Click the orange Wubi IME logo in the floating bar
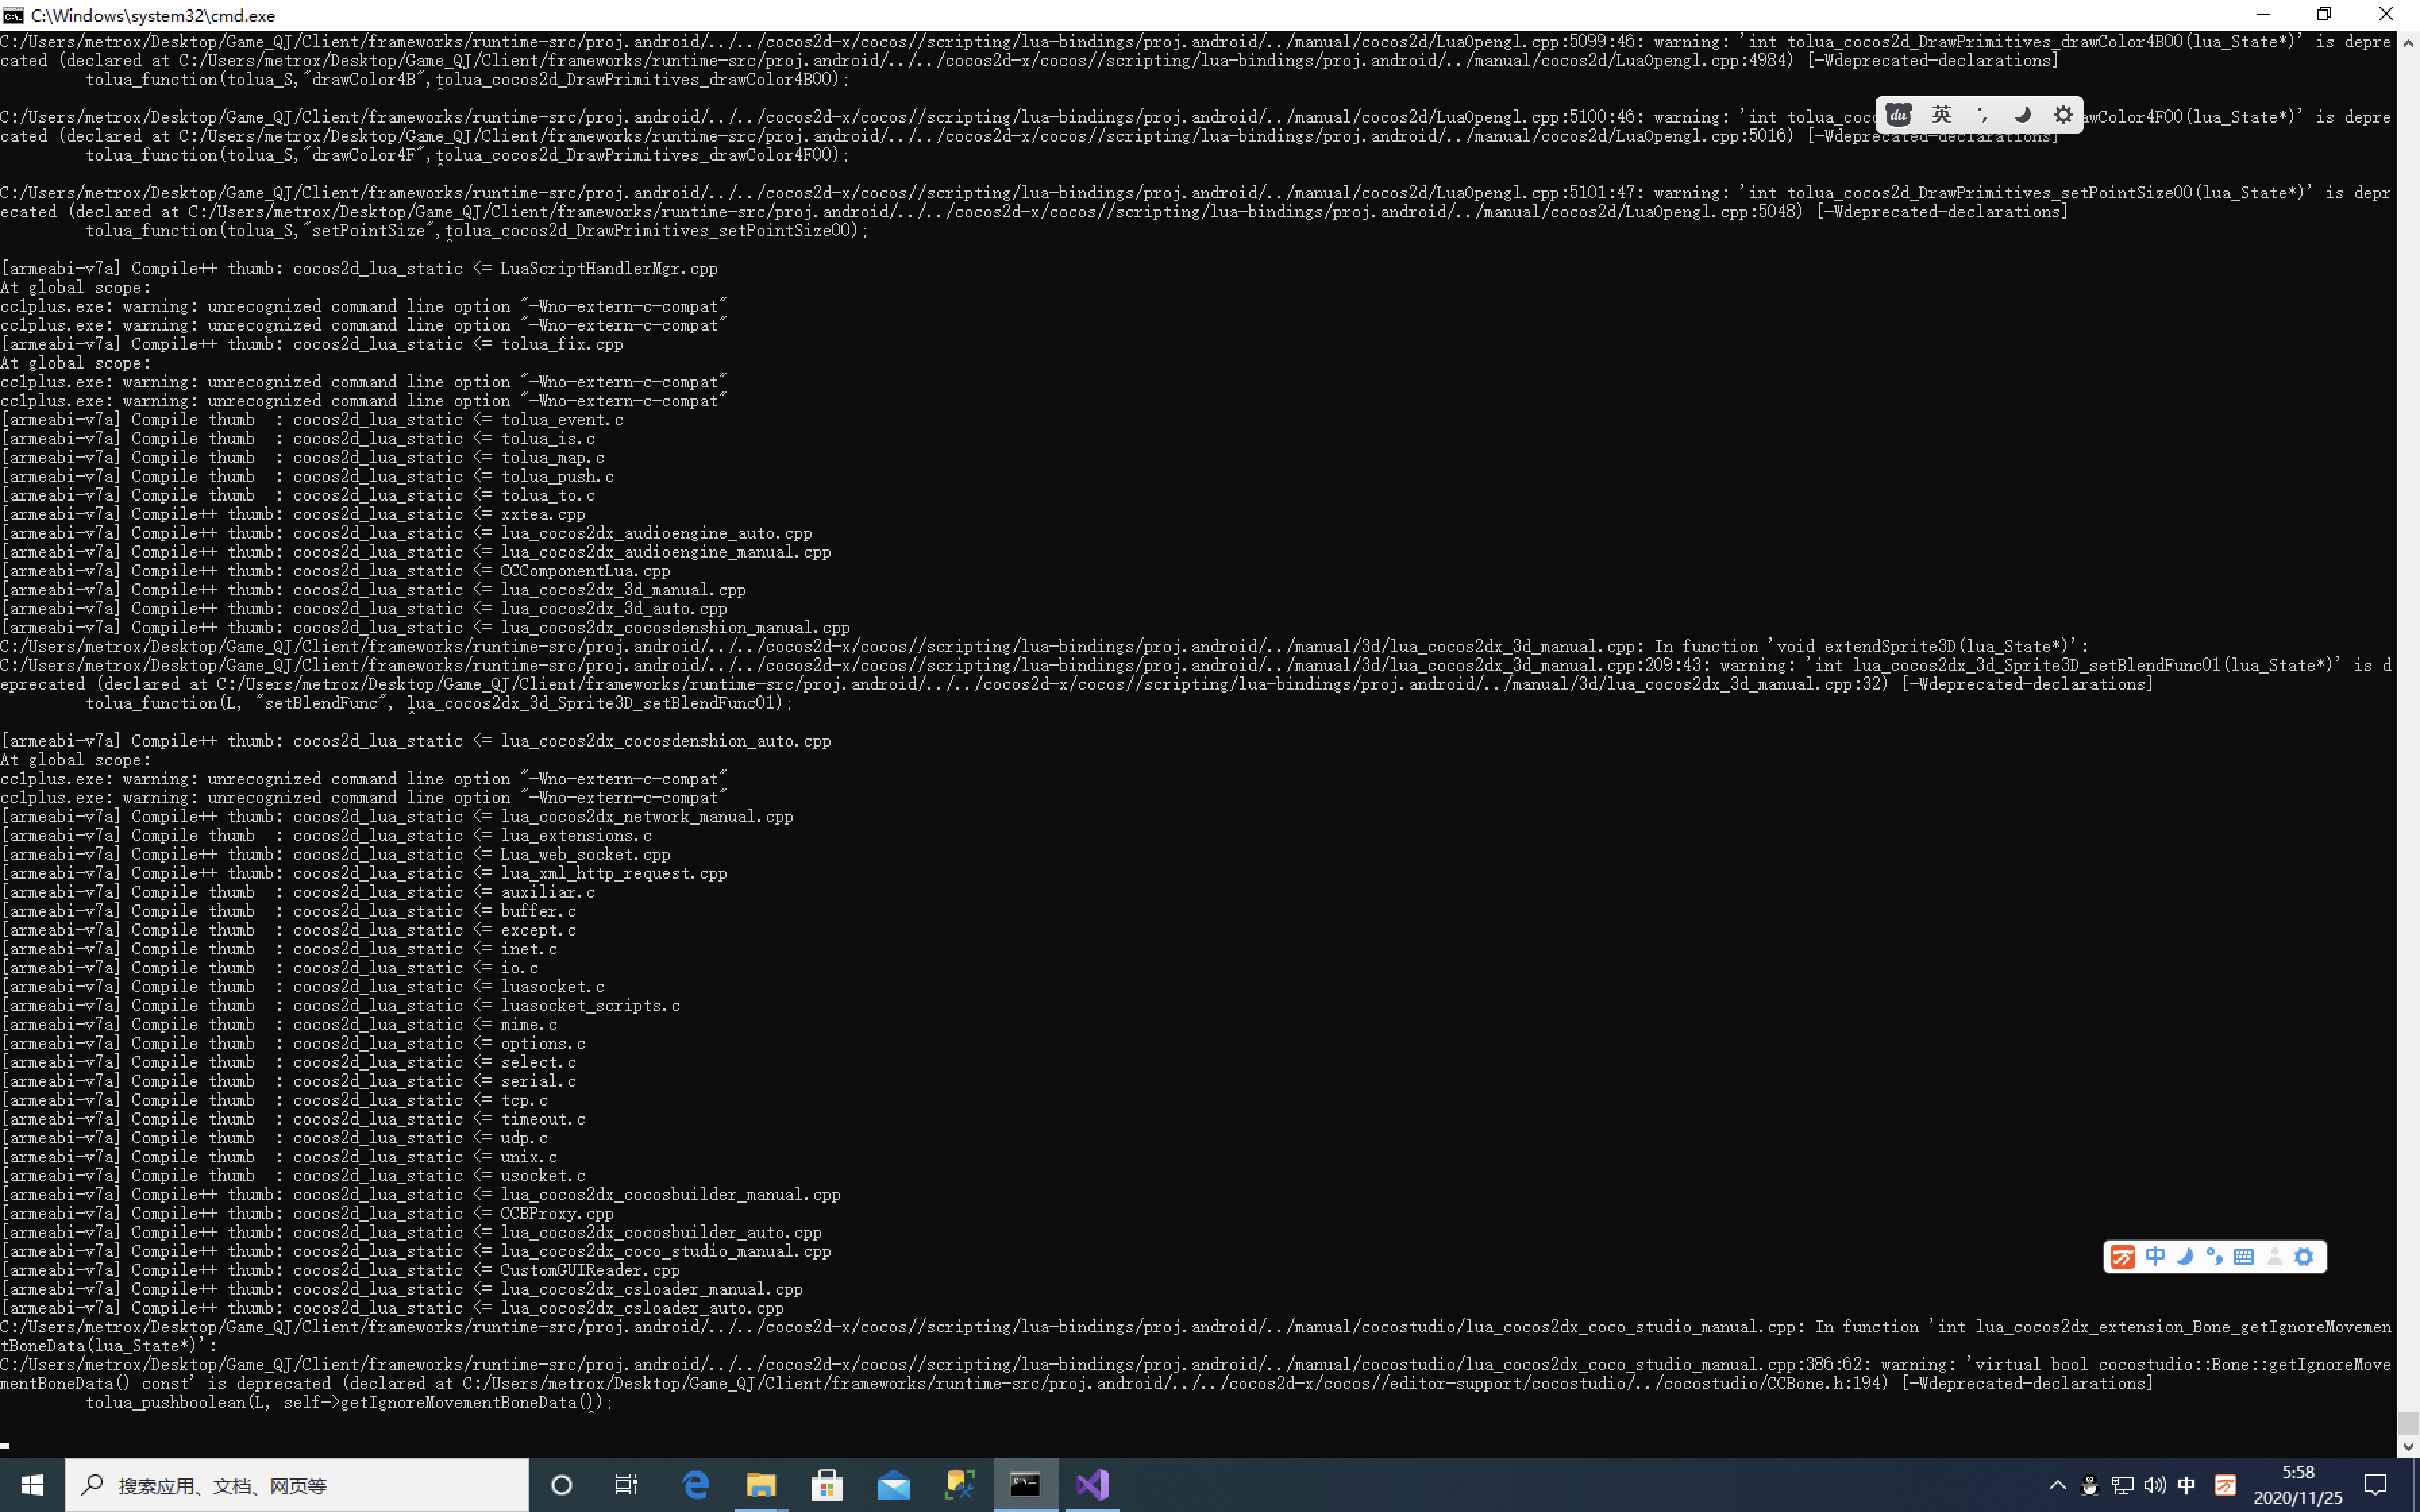 click(x=2122, y=1257)
